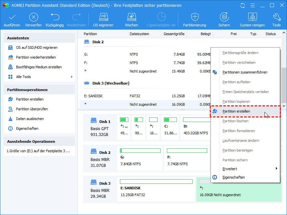The width and height of the screenshot is (287, 215).
Task: Select the Disk 1 icon in disk map
Action: [x=94, y=121]
